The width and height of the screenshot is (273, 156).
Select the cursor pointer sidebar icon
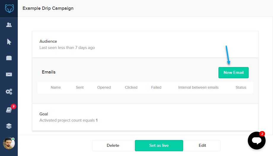tap(9, 42)
